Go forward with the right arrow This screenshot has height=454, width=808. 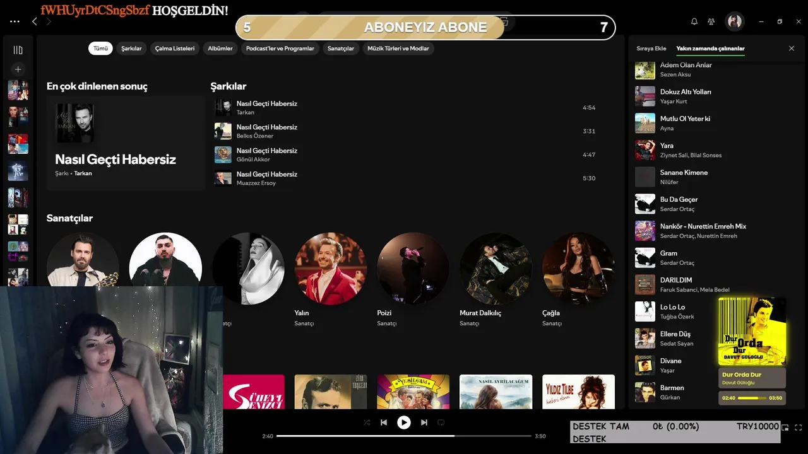pos(49,21)
